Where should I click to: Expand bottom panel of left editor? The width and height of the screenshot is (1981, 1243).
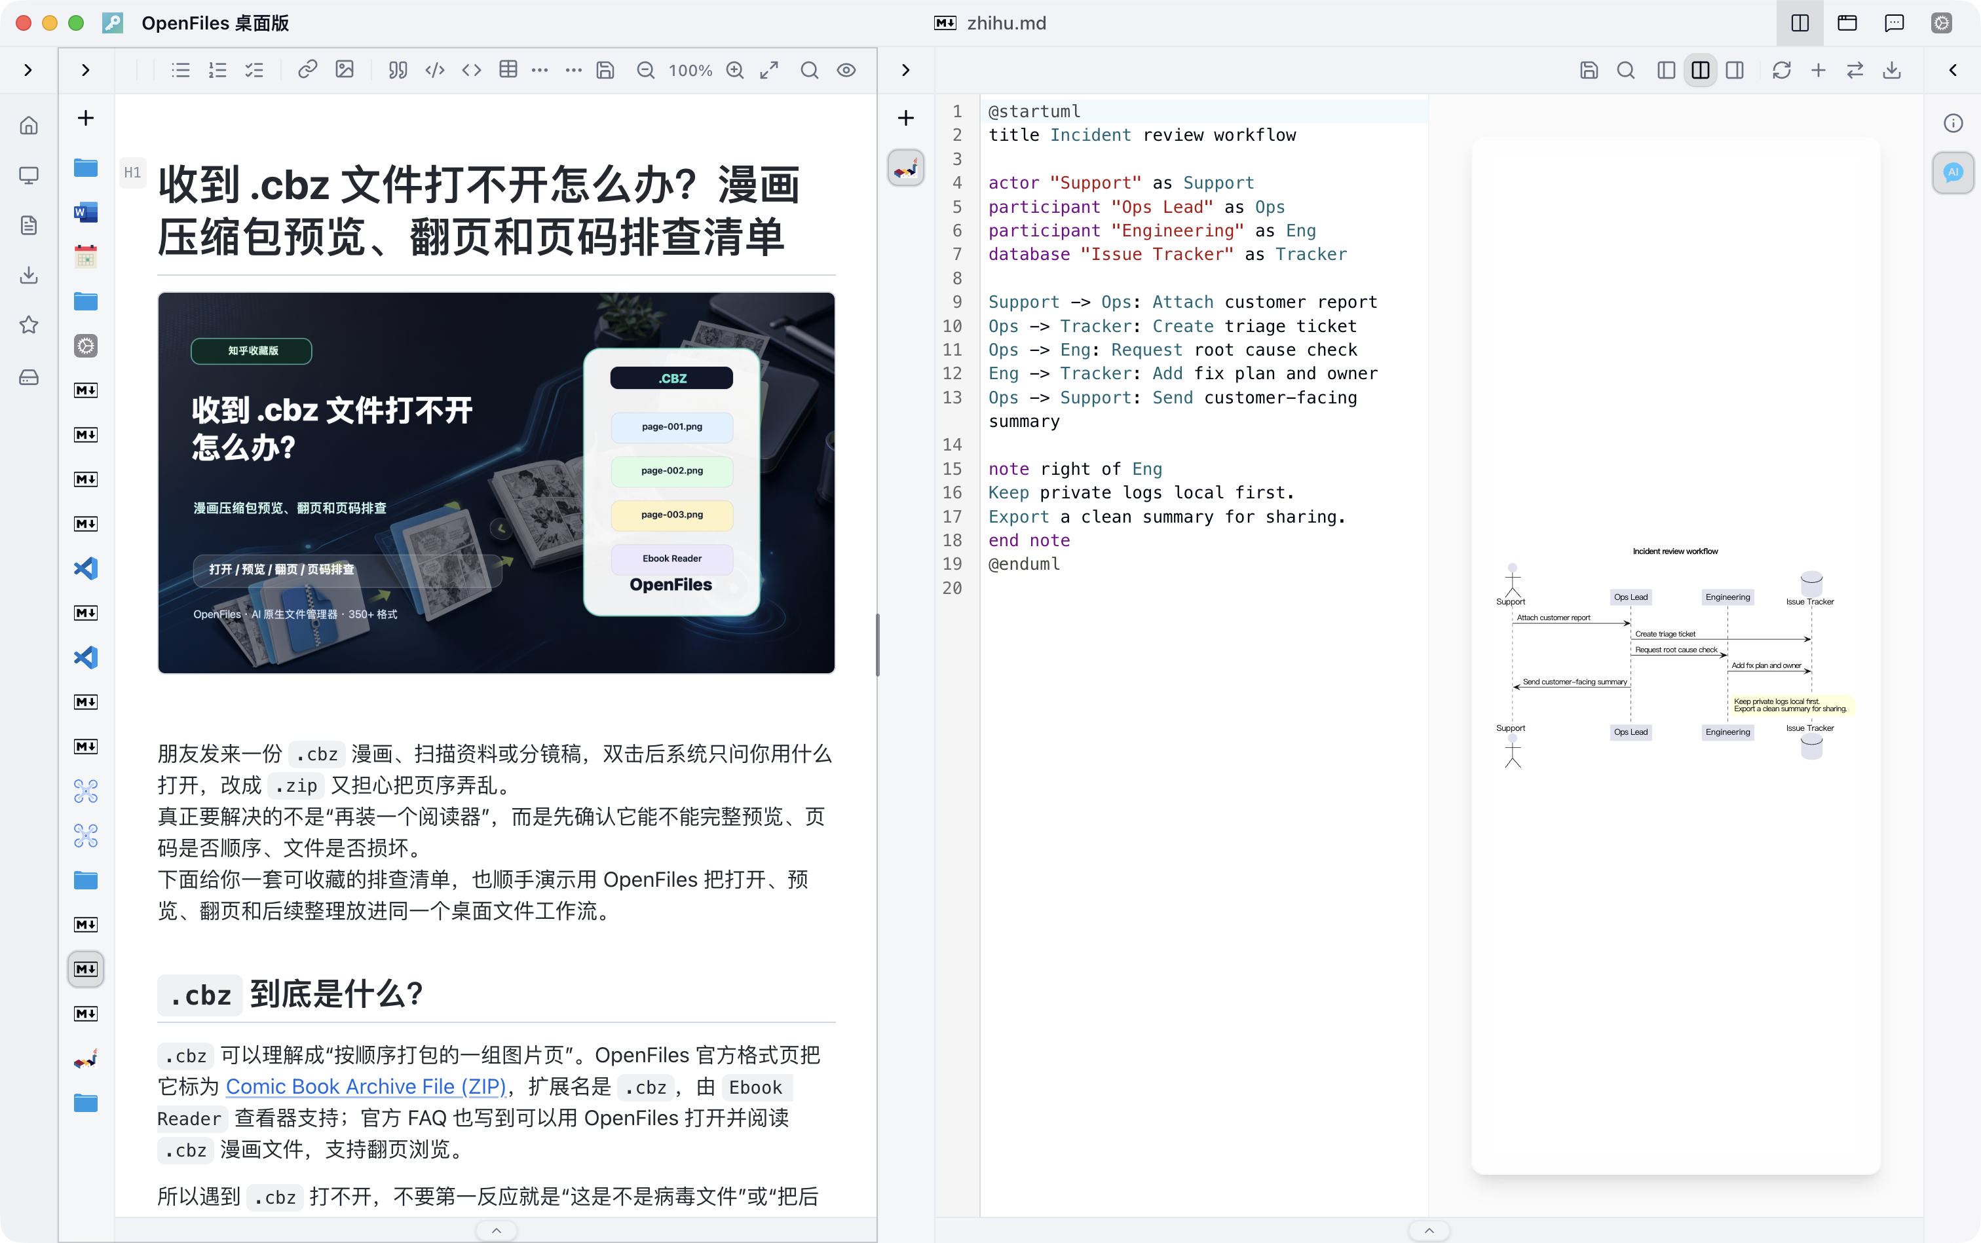(496, 1231)
